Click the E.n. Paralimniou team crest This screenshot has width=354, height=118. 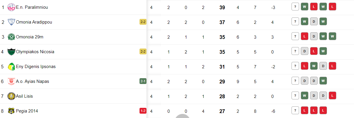[x=11, y=7]
